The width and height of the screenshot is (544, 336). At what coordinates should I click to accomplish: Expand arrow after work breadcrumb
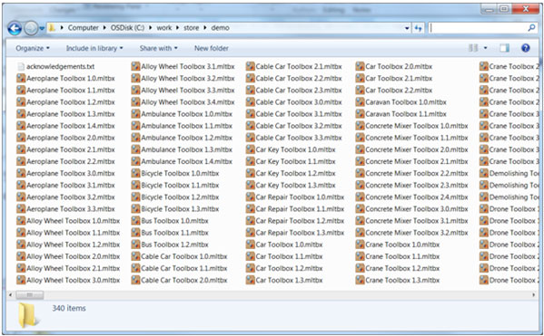click(x=178, y=28)
